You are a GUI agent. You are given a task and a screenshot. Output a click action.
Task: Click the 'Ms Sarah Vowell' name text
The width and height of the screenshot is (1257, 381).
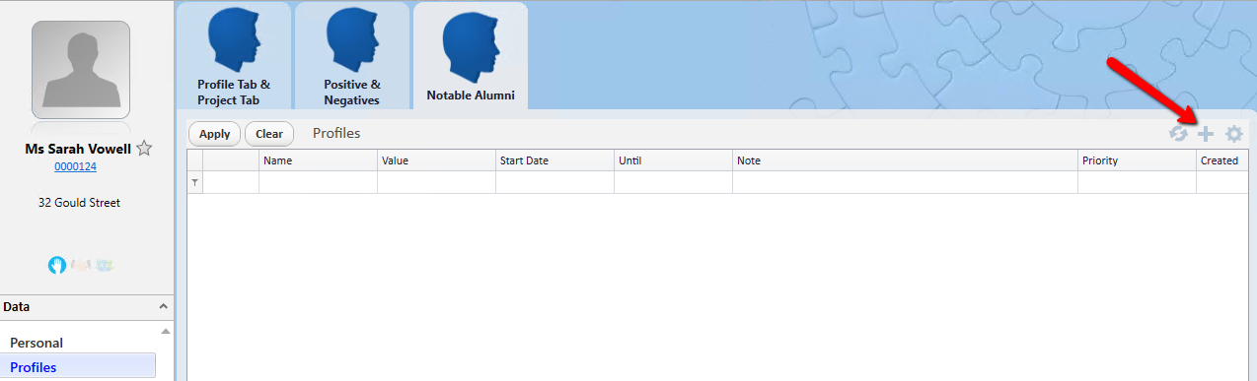(x=78, y=149)
